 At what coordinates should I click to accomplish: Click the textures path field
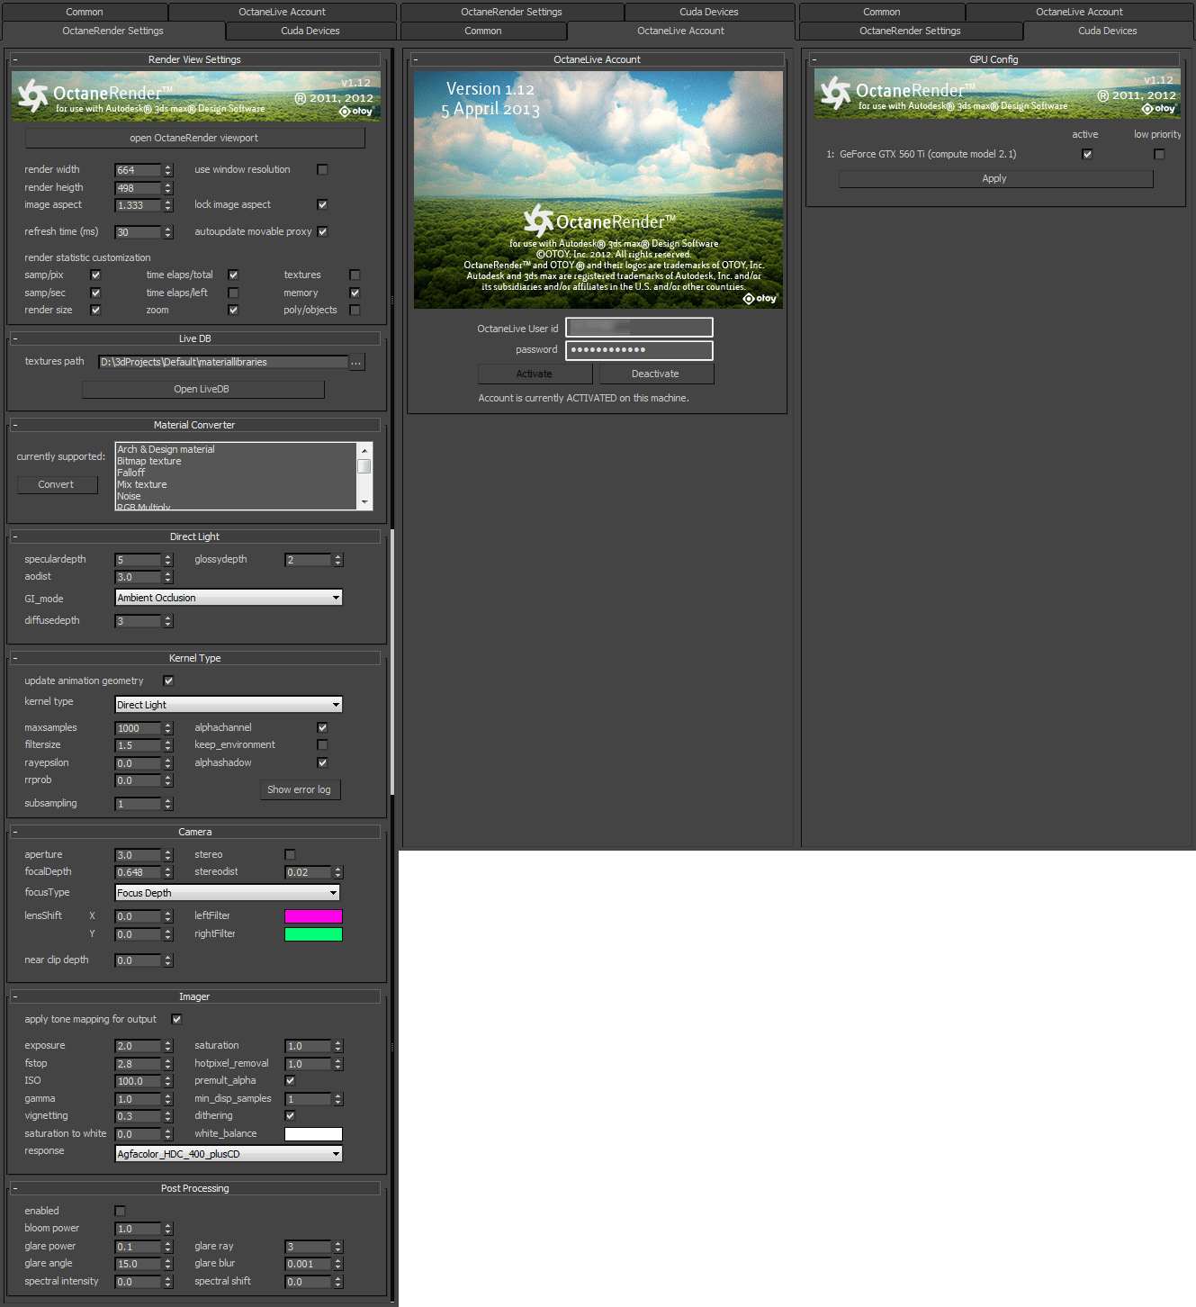[x=222, y=362]
